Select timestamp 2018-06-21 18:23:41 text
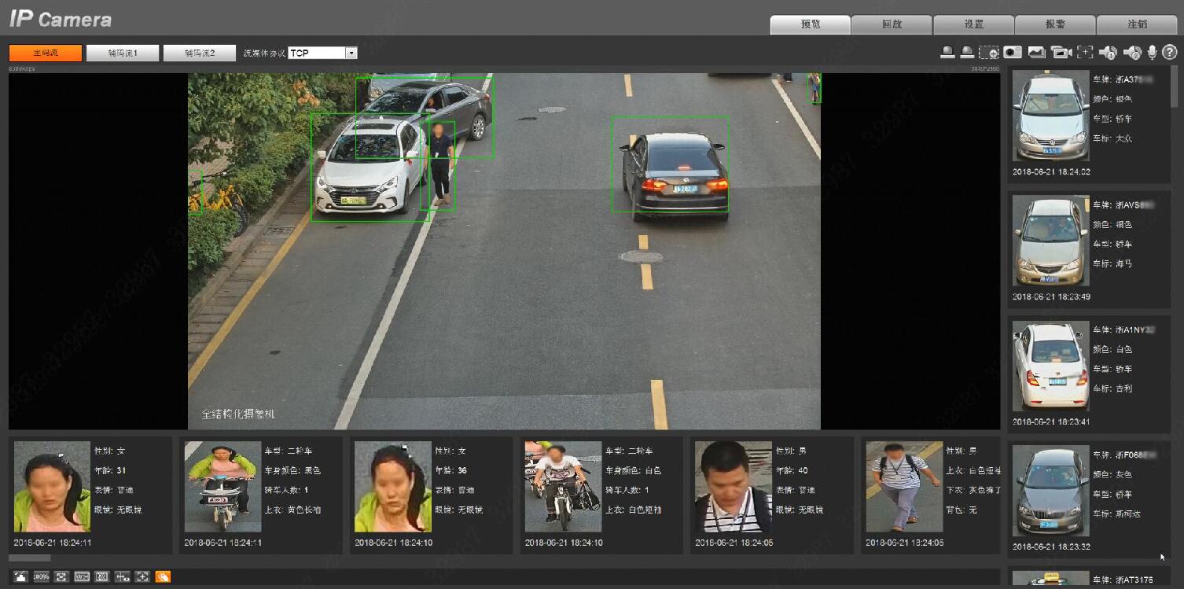This screenshot has height=589, width=1184. [1051, 422]
